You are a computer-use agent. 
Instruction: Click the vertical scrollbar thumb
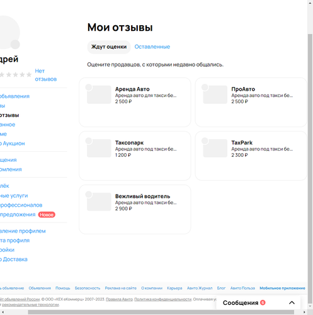point(310,168)
